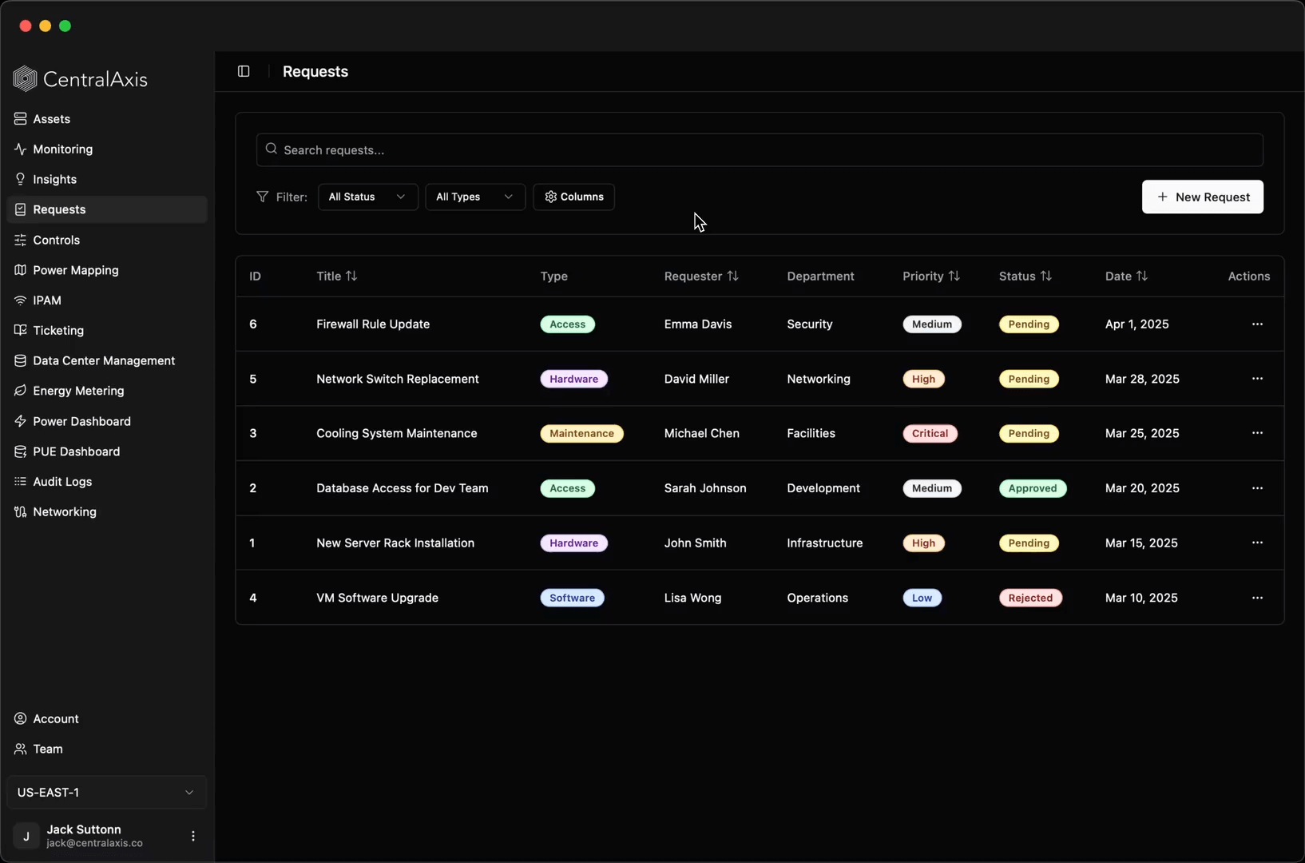Focus the Search requests input field
This screenshot has width=1305, height=863.
click(x=759, y=150)
